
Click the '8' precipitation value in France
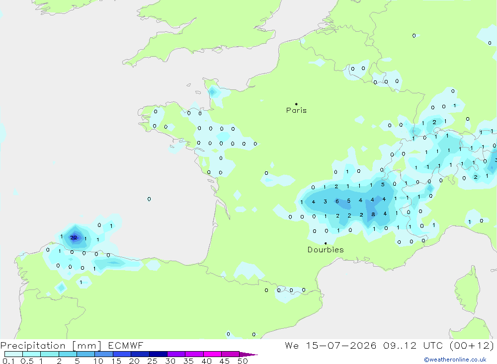tap(373, 214)
